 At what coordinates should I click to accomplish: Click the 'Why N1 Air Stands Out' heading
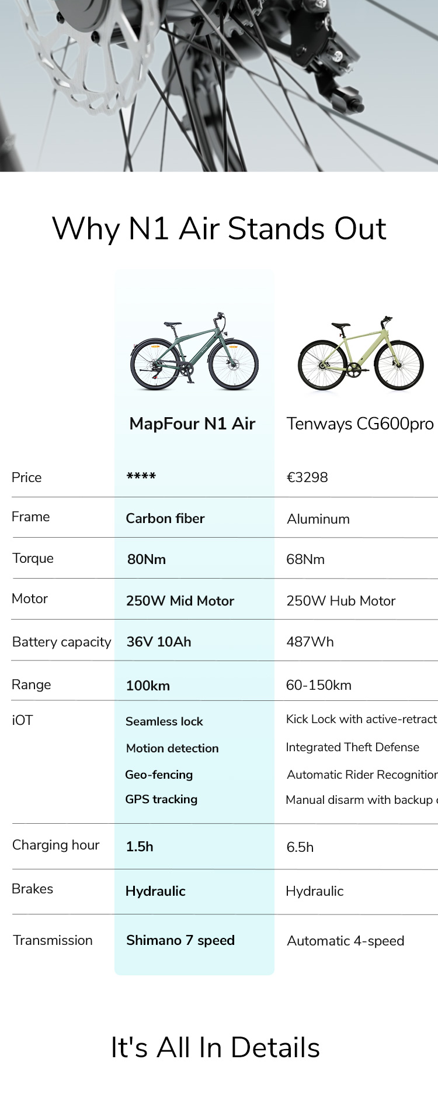tap(219, 228)
